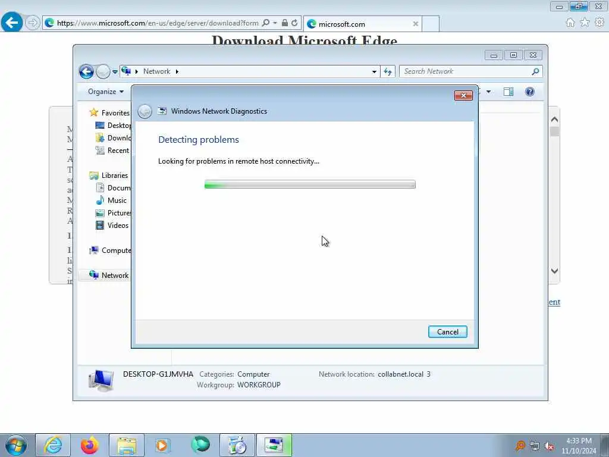Click the search icon in IE address bar
The height and width of the screenshot is (457, 609).
click(266, 23)
